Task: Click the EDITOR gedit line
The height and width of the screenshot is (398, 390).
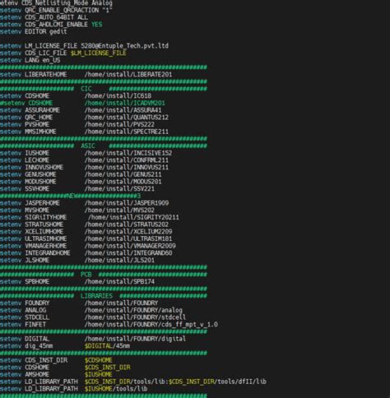Action: pyautogui.click(x=34, y=31)
